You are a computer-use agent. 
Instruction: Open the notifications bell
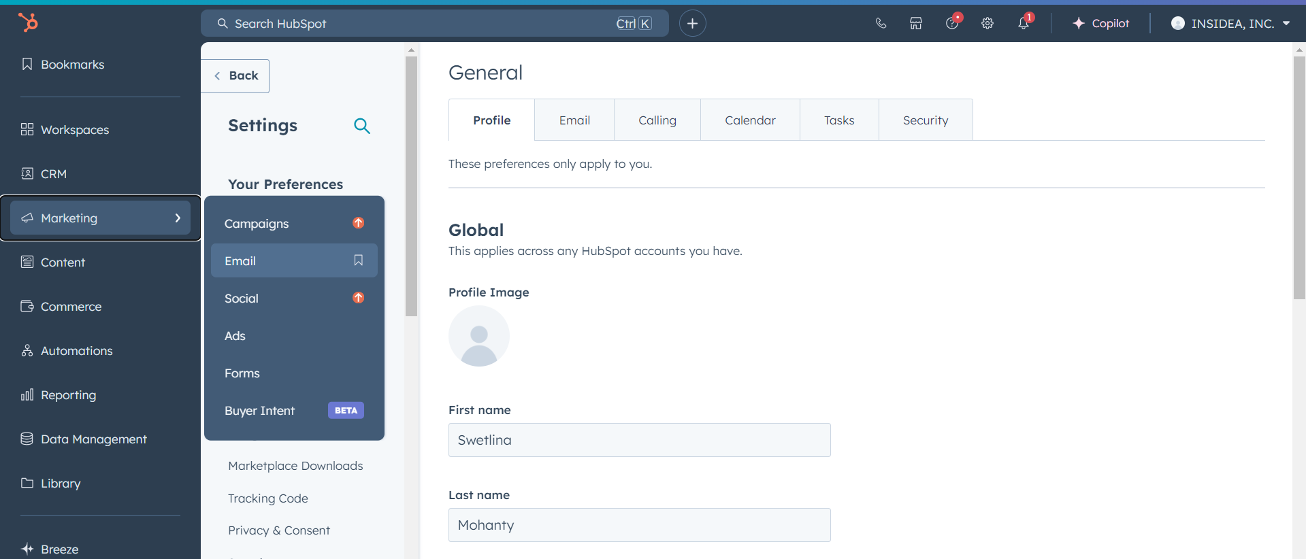[1024, 22]
